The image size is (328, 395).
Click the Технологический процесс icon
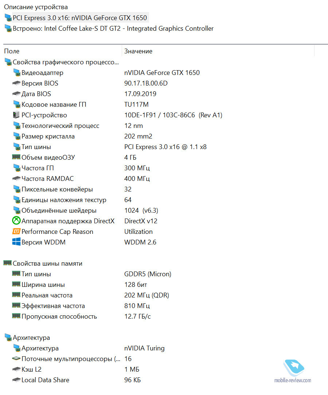(17, 126)
